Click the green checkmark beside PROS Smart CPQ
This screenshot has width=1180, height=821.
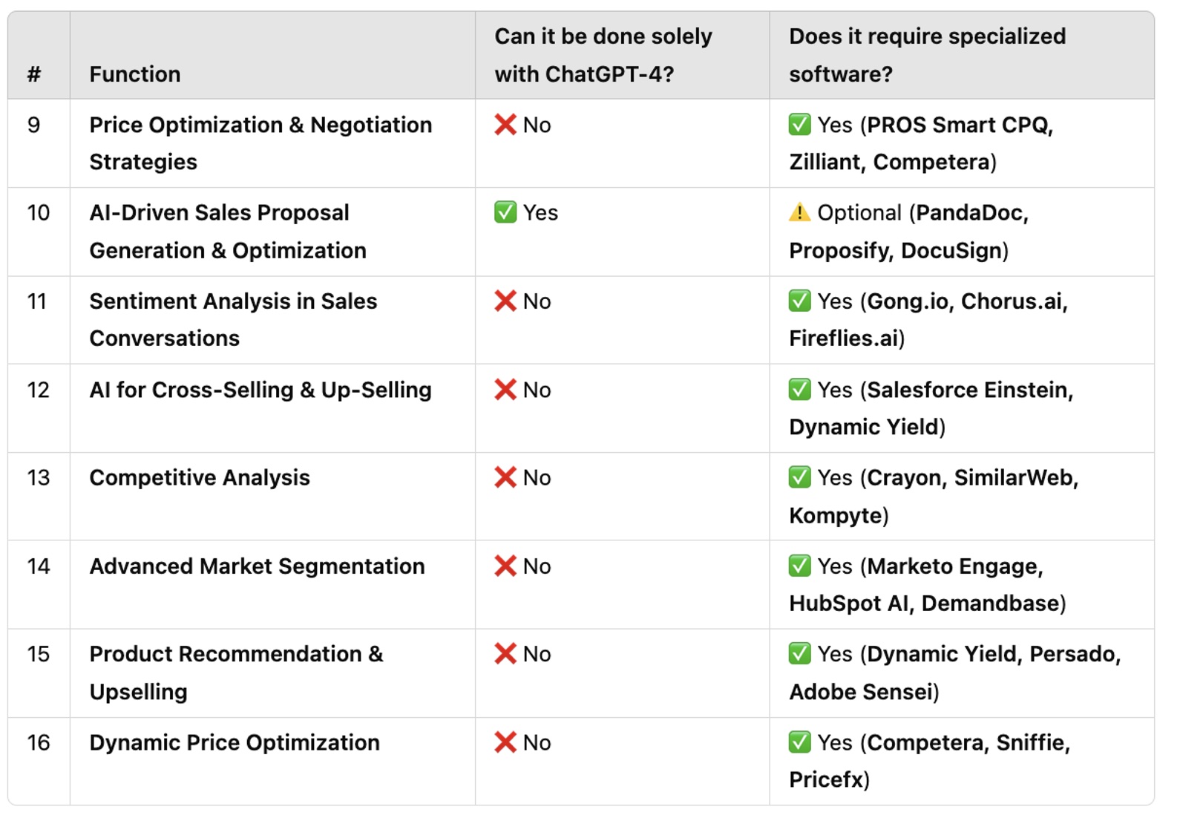[799, 125]
